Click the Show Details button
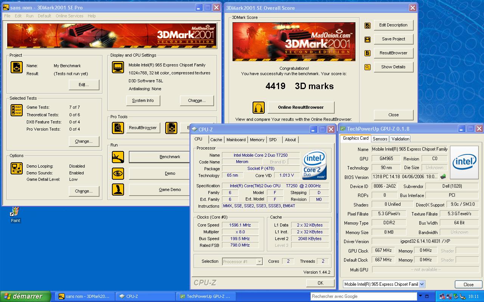This screenshot has height=302, width=484. point(394,67)
